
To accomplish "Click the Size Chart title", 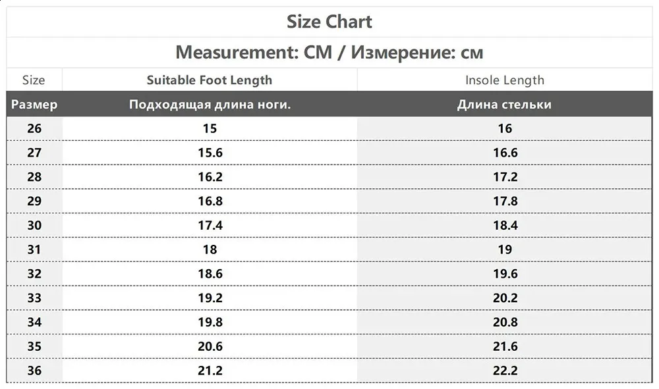I will coord(329,22).
